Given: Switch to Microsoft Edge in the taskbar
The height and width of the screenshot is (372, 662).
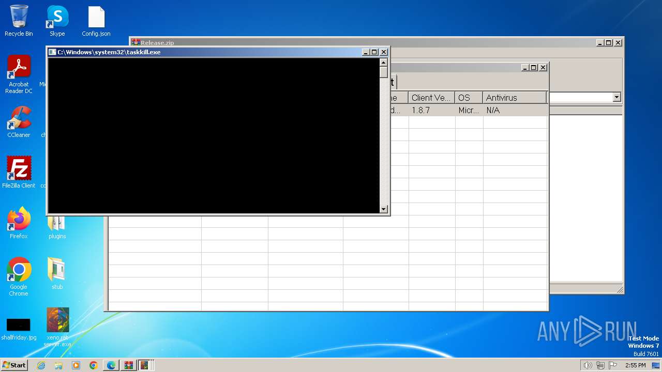Looking at the screenshot, I should click(x=111, y=365).
